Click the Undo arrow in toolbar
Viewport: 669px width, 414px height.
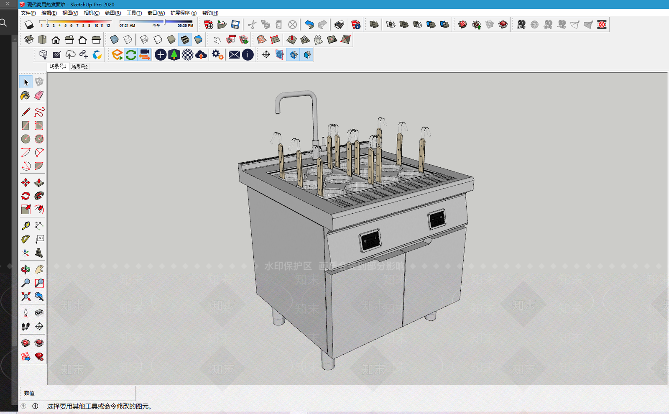click(309, 25)
